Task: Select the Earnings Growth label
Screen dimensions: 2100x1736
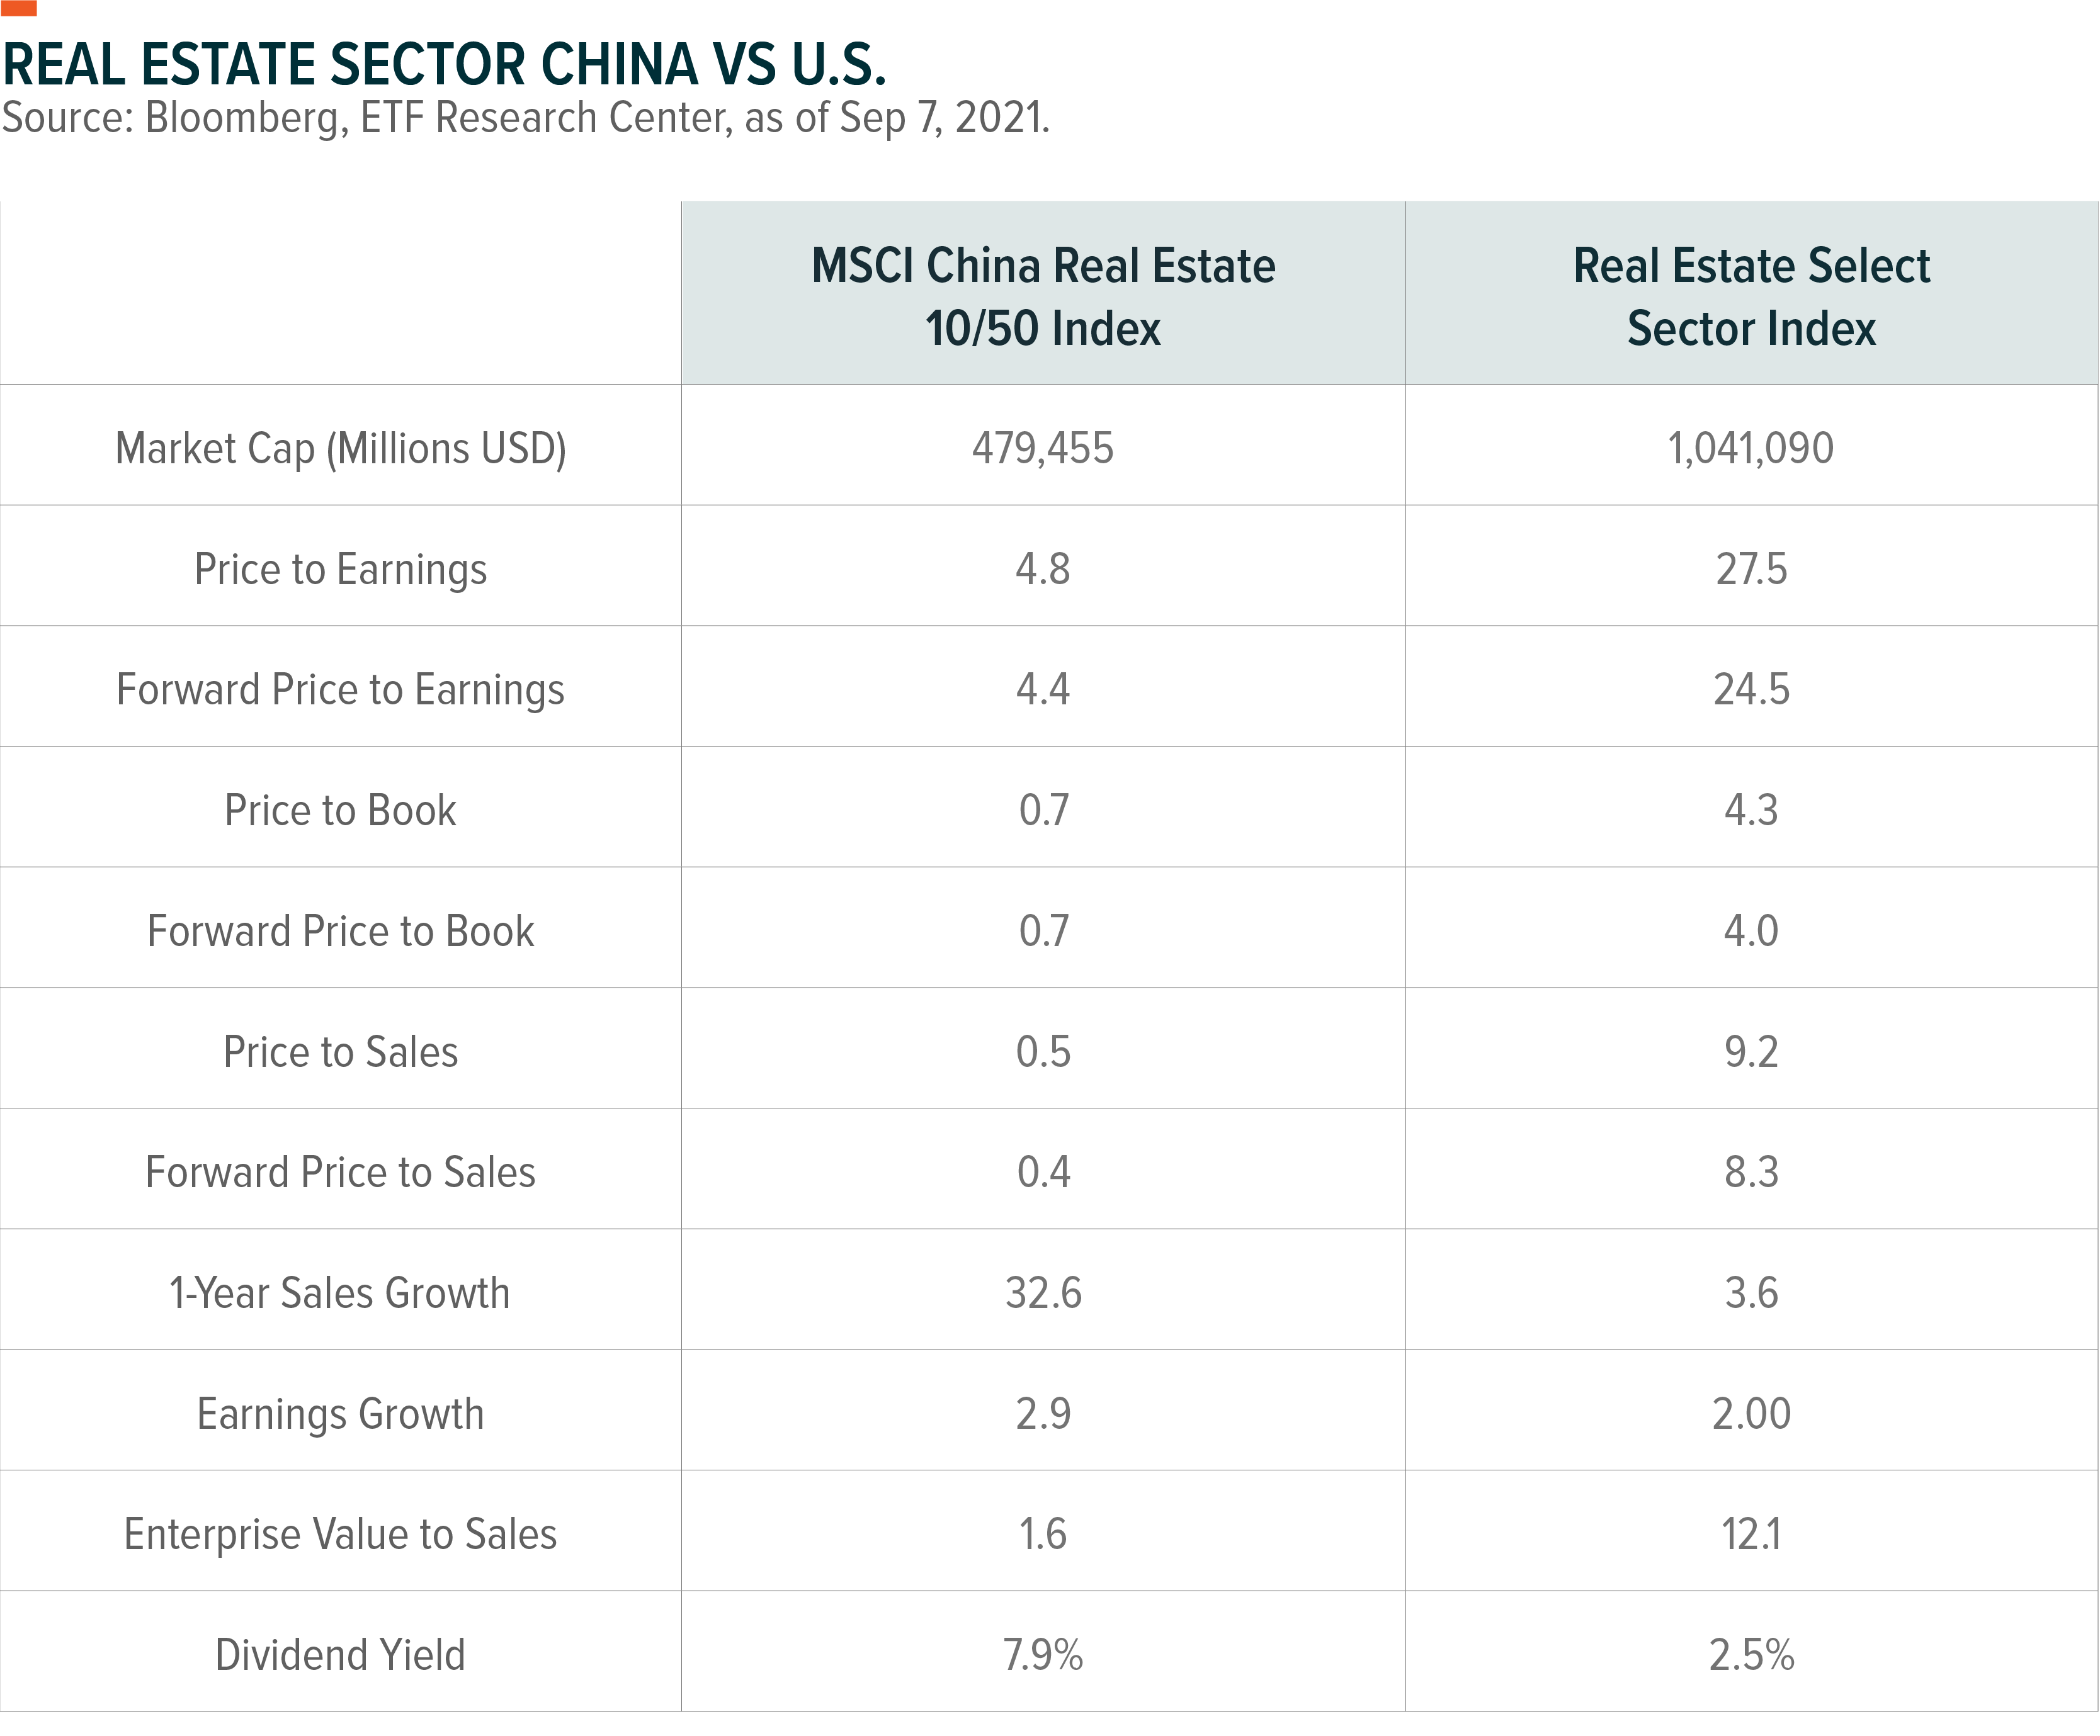Action: (340, 1413)
